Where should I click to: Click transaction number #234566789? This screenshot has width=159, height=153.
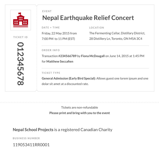[67, 56]
